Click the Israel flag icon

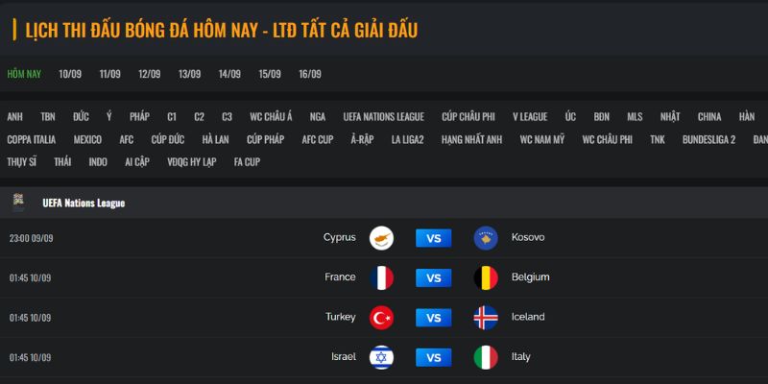pos(381,357)
